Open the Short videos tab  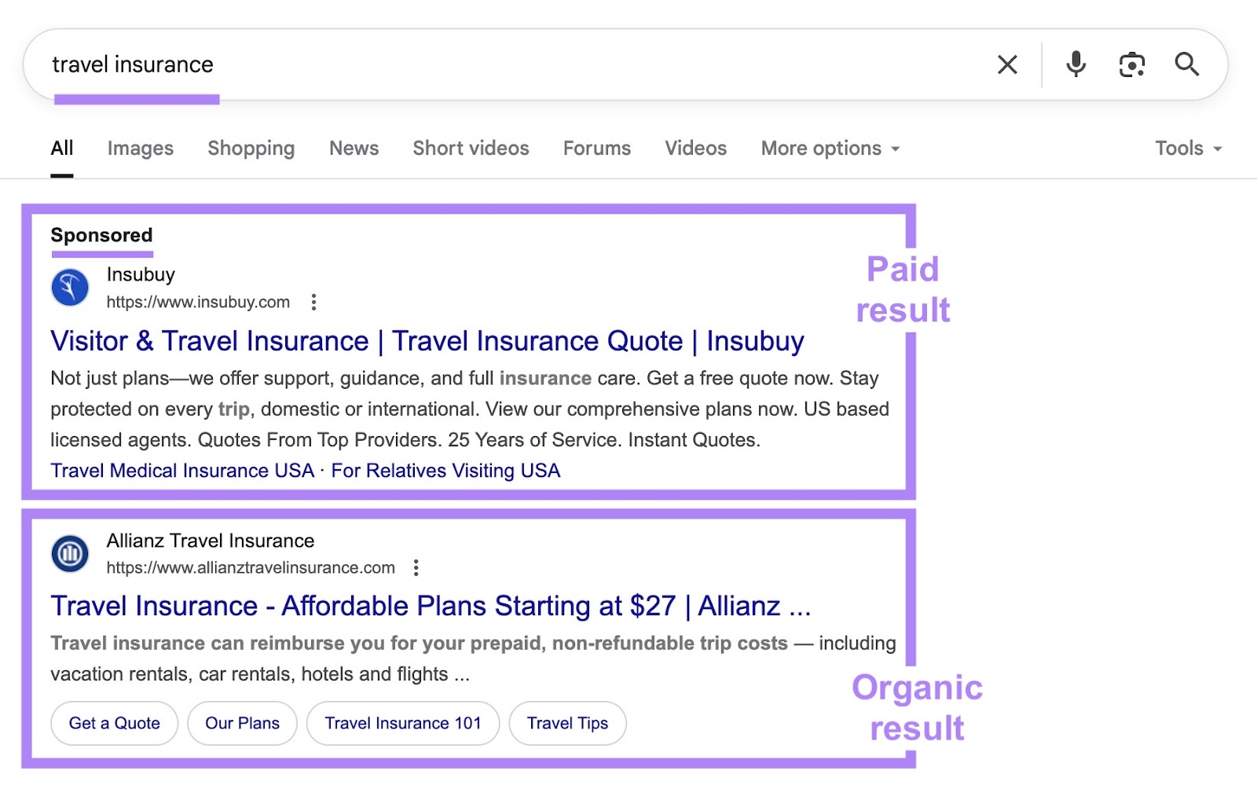click(471, 148)
